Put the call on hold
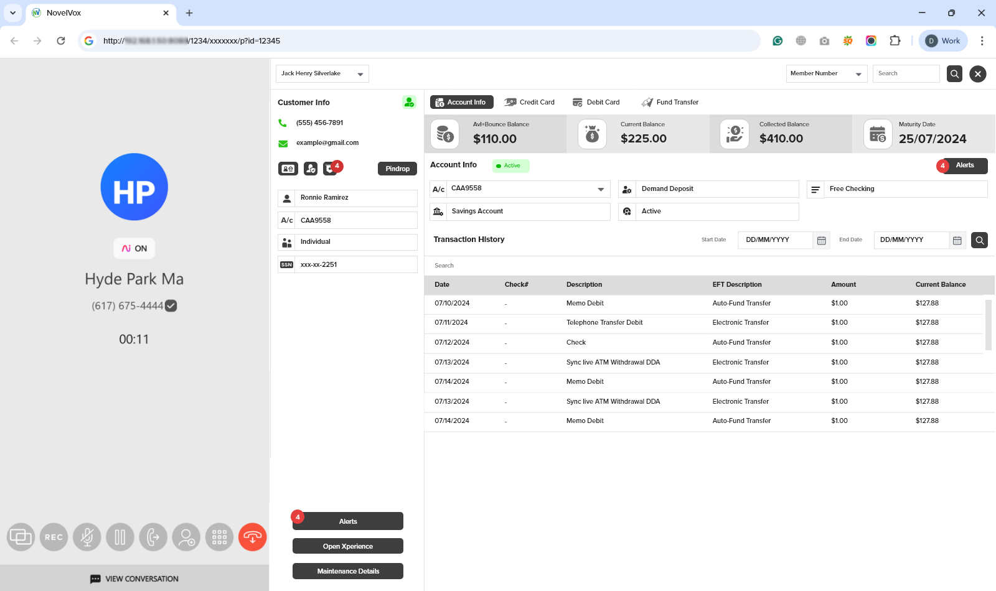The image size is (996, 591). [x=120, y=537]
